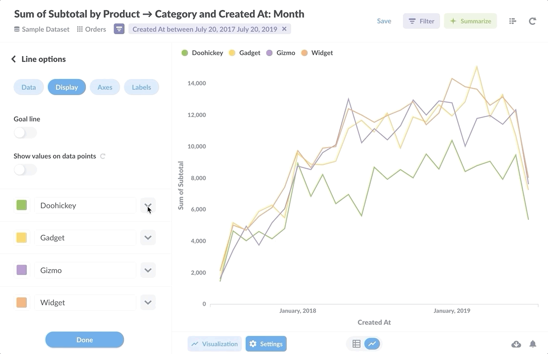Turn on Show values on data points

coord(25,170)
